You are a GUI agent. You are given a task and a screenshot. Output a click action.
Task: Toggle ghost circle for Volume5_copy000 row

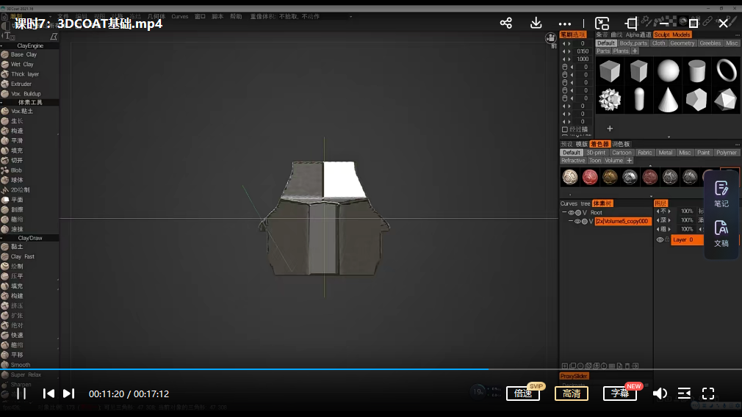click(585, 221)
